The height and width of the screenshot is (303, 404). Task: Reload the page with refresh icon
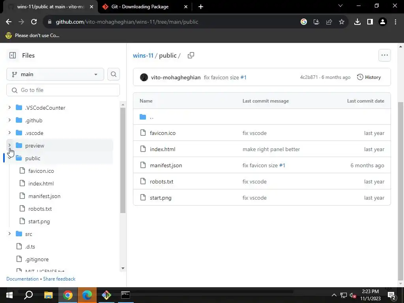coord(34,22)
